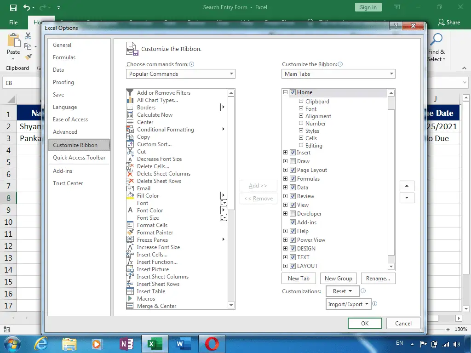Expand the View tab tree node
Viewport: 471px width, 353px height.
(285, 205)
